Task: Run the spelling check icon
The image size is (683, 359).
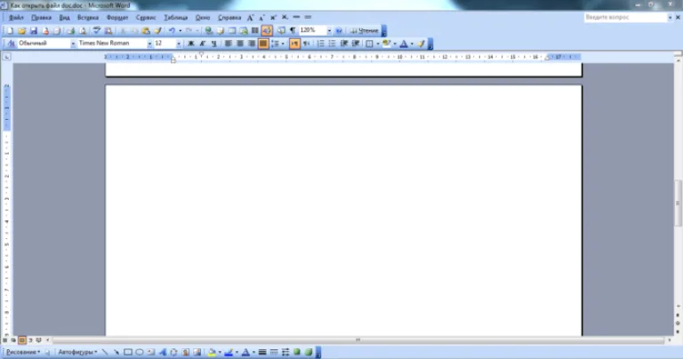Action: 96,30
